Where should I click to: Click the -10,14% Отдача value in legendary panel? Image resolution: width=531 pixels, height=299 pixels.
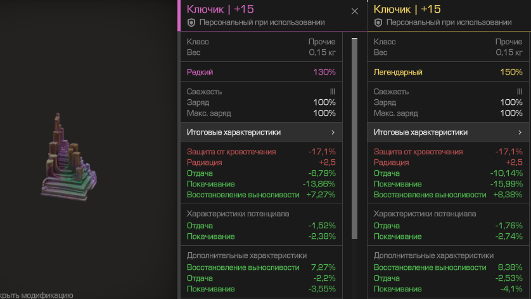click(x=507, y=173)
